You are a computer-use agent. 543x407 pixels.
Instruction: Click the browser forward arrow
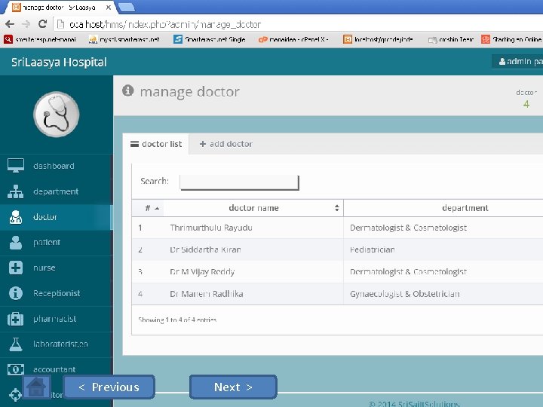click(26, 24)
